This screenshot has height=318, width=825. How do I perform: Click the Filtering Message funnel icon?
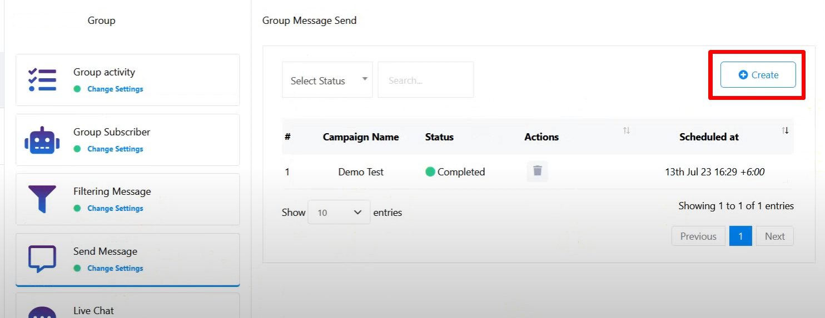click(42, 199)
